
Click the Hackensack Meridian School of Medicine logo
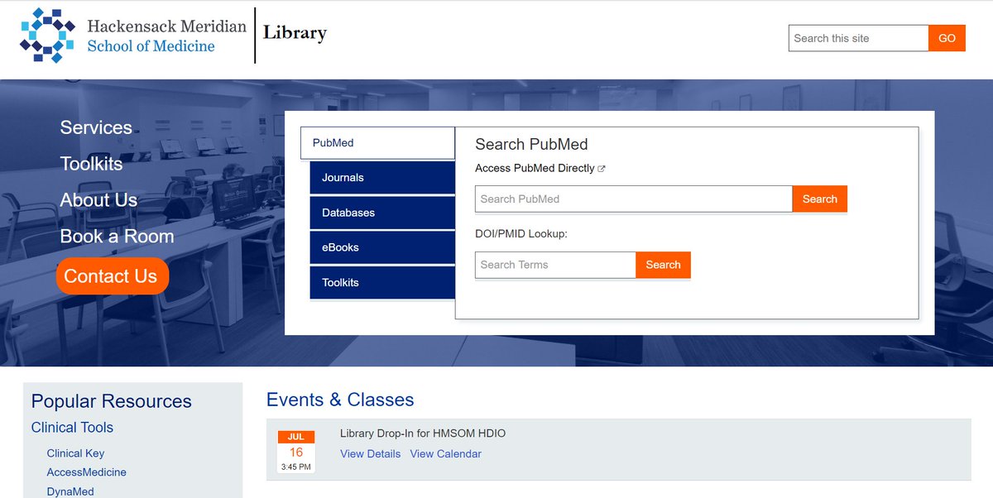point(133,36)
